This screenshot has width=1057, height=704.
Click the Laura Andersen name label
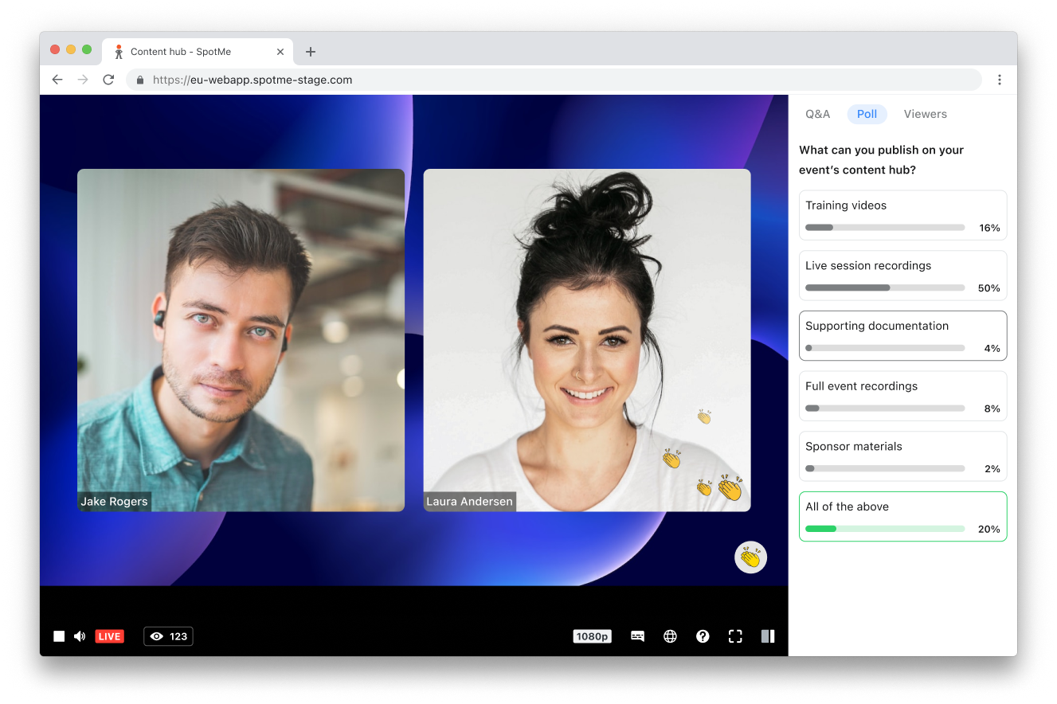click(x=469, y=502)
